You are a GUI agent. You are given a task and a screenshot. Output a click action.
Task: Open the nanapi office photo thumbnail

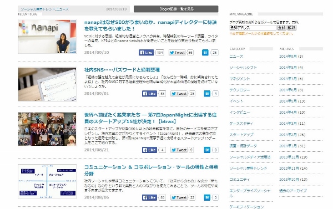[x=47, y=37]
